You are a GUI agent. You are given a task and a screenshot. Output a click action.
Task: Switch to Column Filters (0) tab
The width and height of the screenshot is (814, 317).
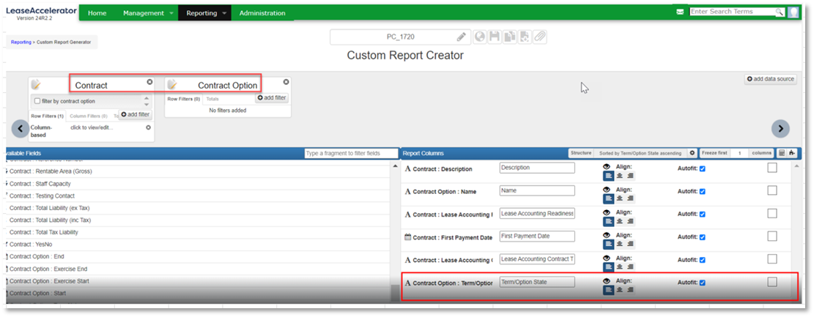coord(88,116)
